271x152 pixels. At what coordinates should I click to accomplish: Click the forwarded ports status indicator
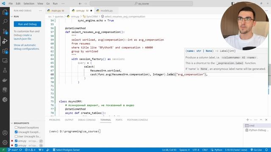point(41,150)
